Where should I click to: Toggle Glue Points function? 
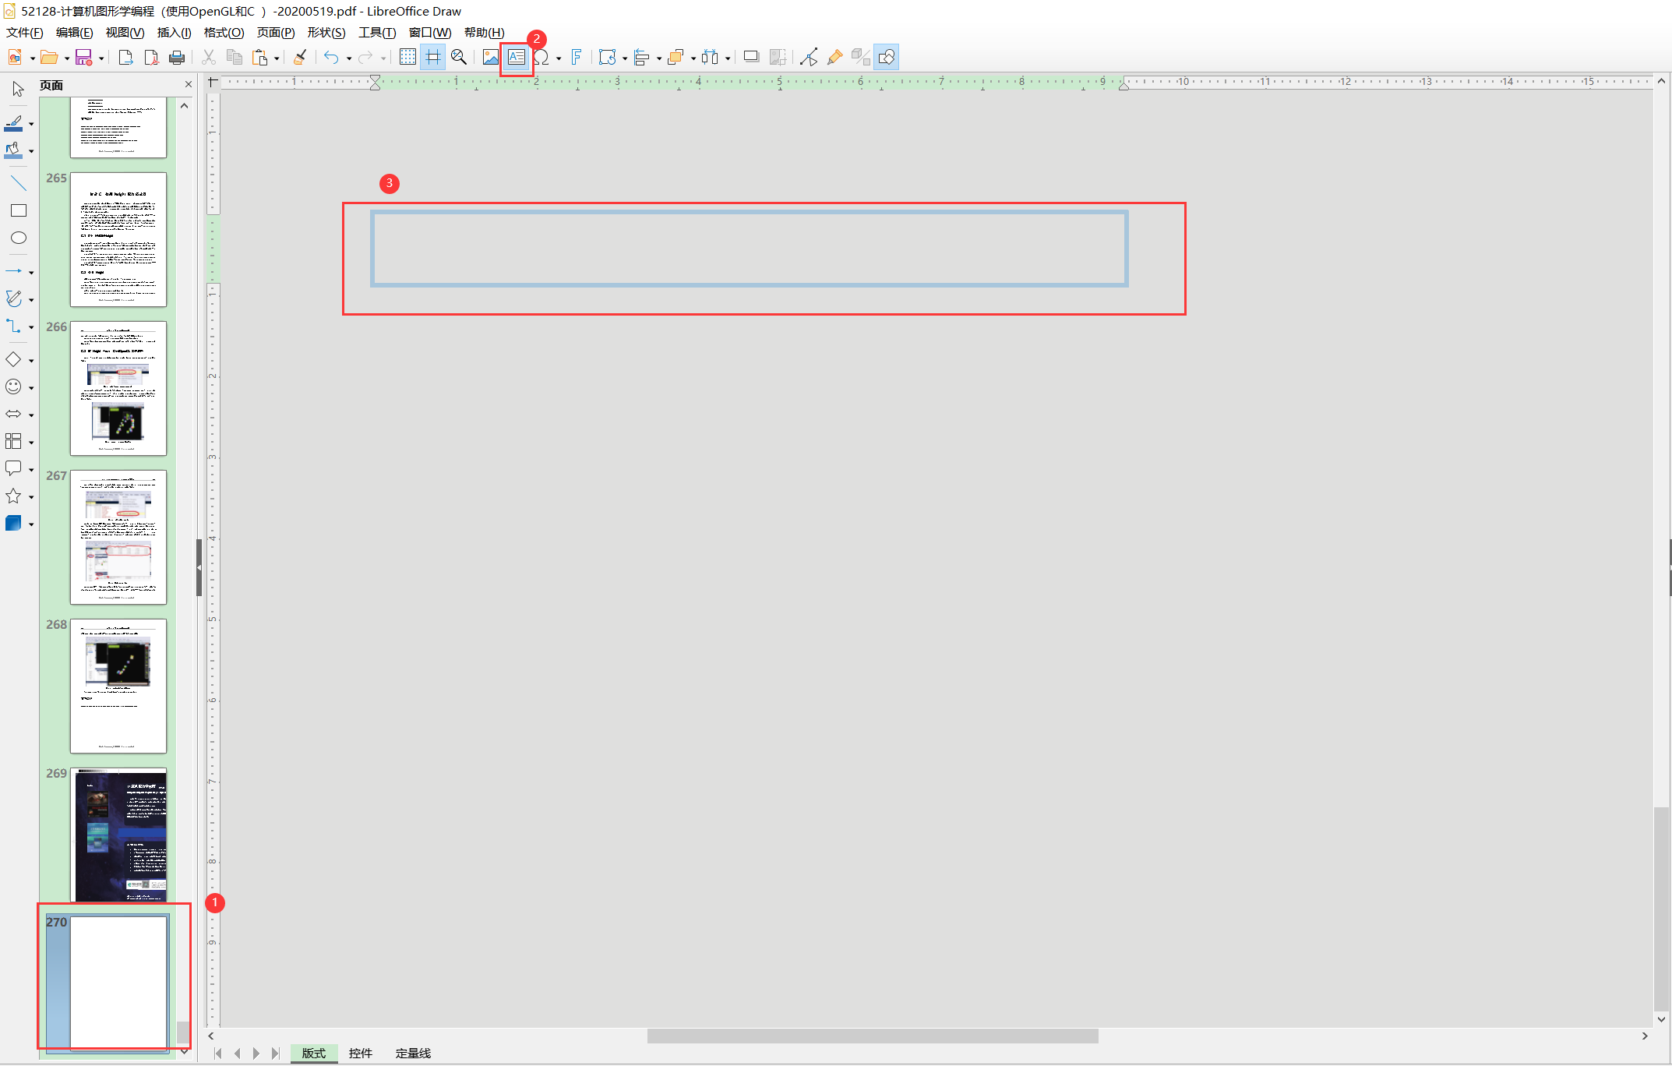click(x=835, y=57)
